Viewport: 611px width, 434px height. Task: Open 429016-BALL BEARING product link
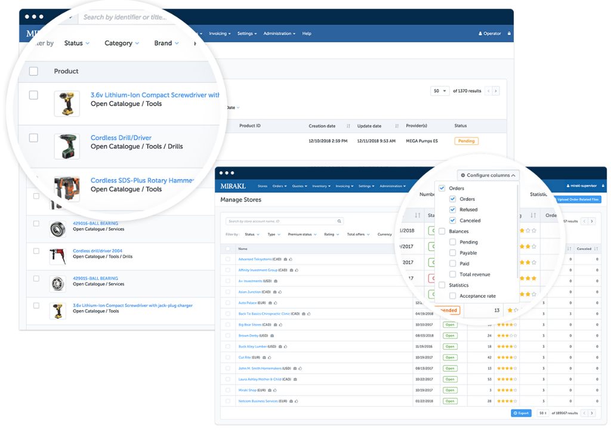click(95, 224)
